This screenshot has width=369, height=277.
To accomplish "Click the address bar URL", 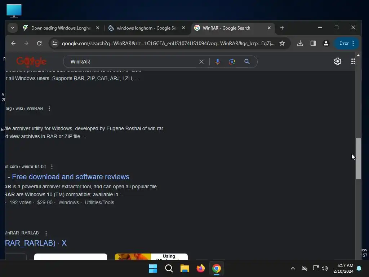I will click(x=168, y=43).
